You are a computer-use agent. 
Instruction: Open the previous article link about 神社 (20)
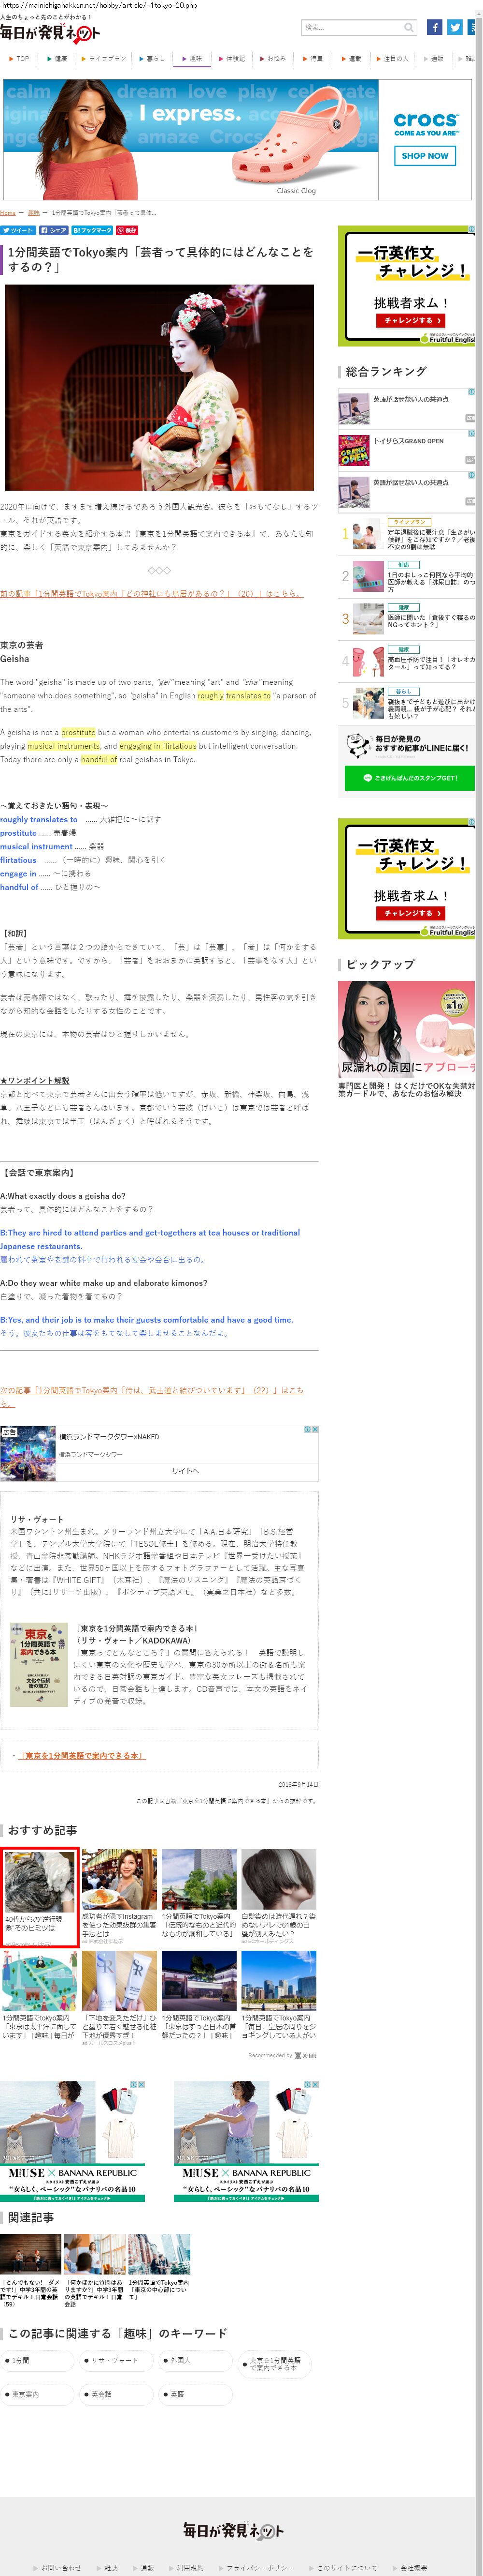pos(152,593)
